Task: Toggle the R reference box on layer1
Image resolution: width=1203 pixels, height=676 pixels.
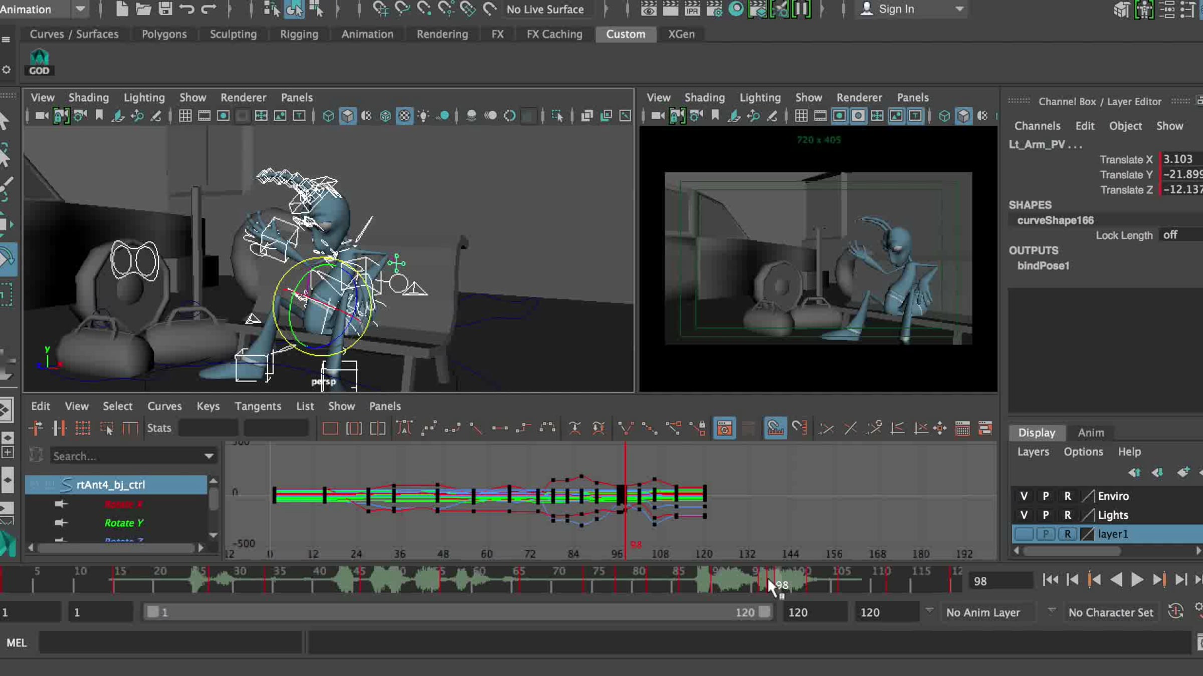Action: coord(1067,534)
